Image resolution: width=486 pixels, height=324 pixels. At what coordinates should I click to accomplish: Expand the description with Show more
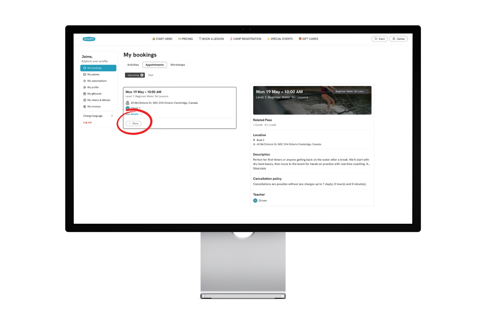(x=259, y=168)
